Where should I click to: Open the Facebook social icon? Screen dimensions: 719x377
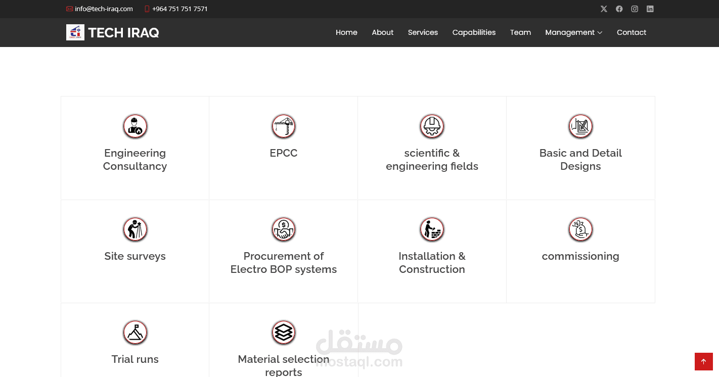click(x=619, y=9)
